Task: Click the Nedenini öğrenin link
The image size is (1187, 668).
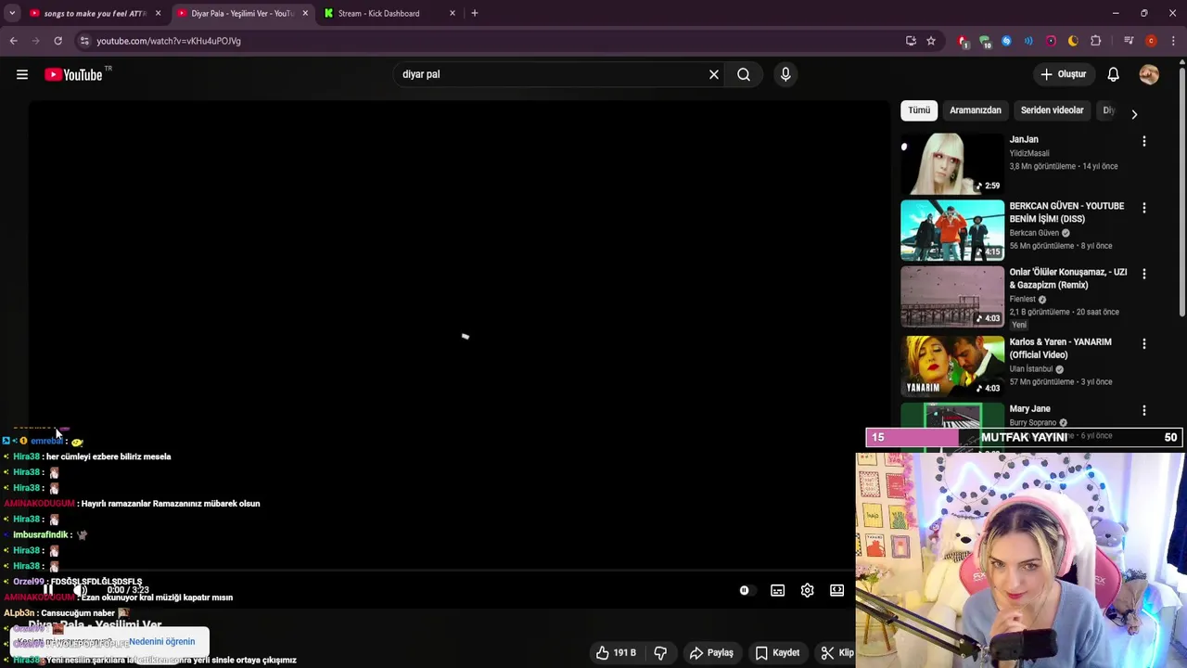Action: pyautogui.click(x=162, y=642)
